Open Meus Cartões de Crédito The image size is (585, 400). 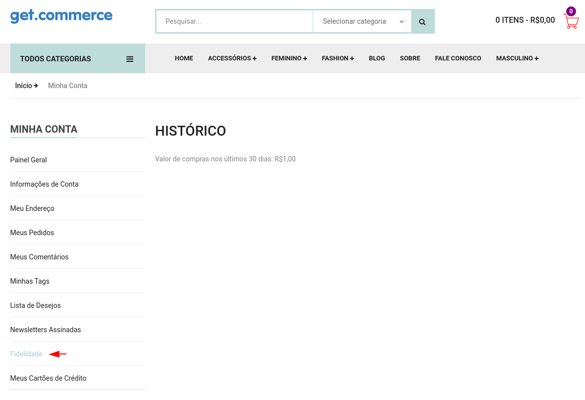pos(48,378)
